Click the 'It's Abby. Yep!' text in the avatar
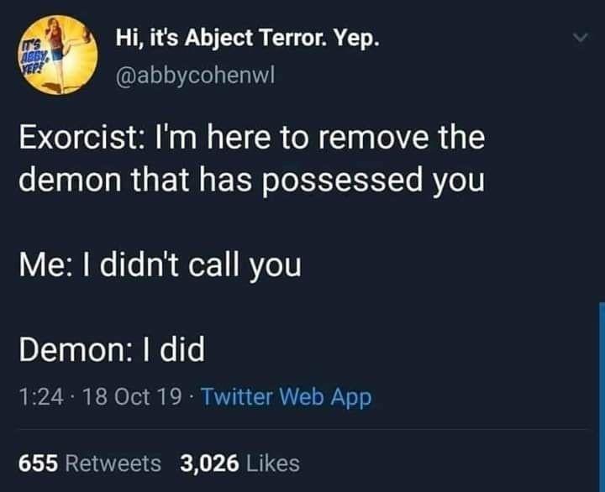The image size is (605, 492). click(34, 56)
